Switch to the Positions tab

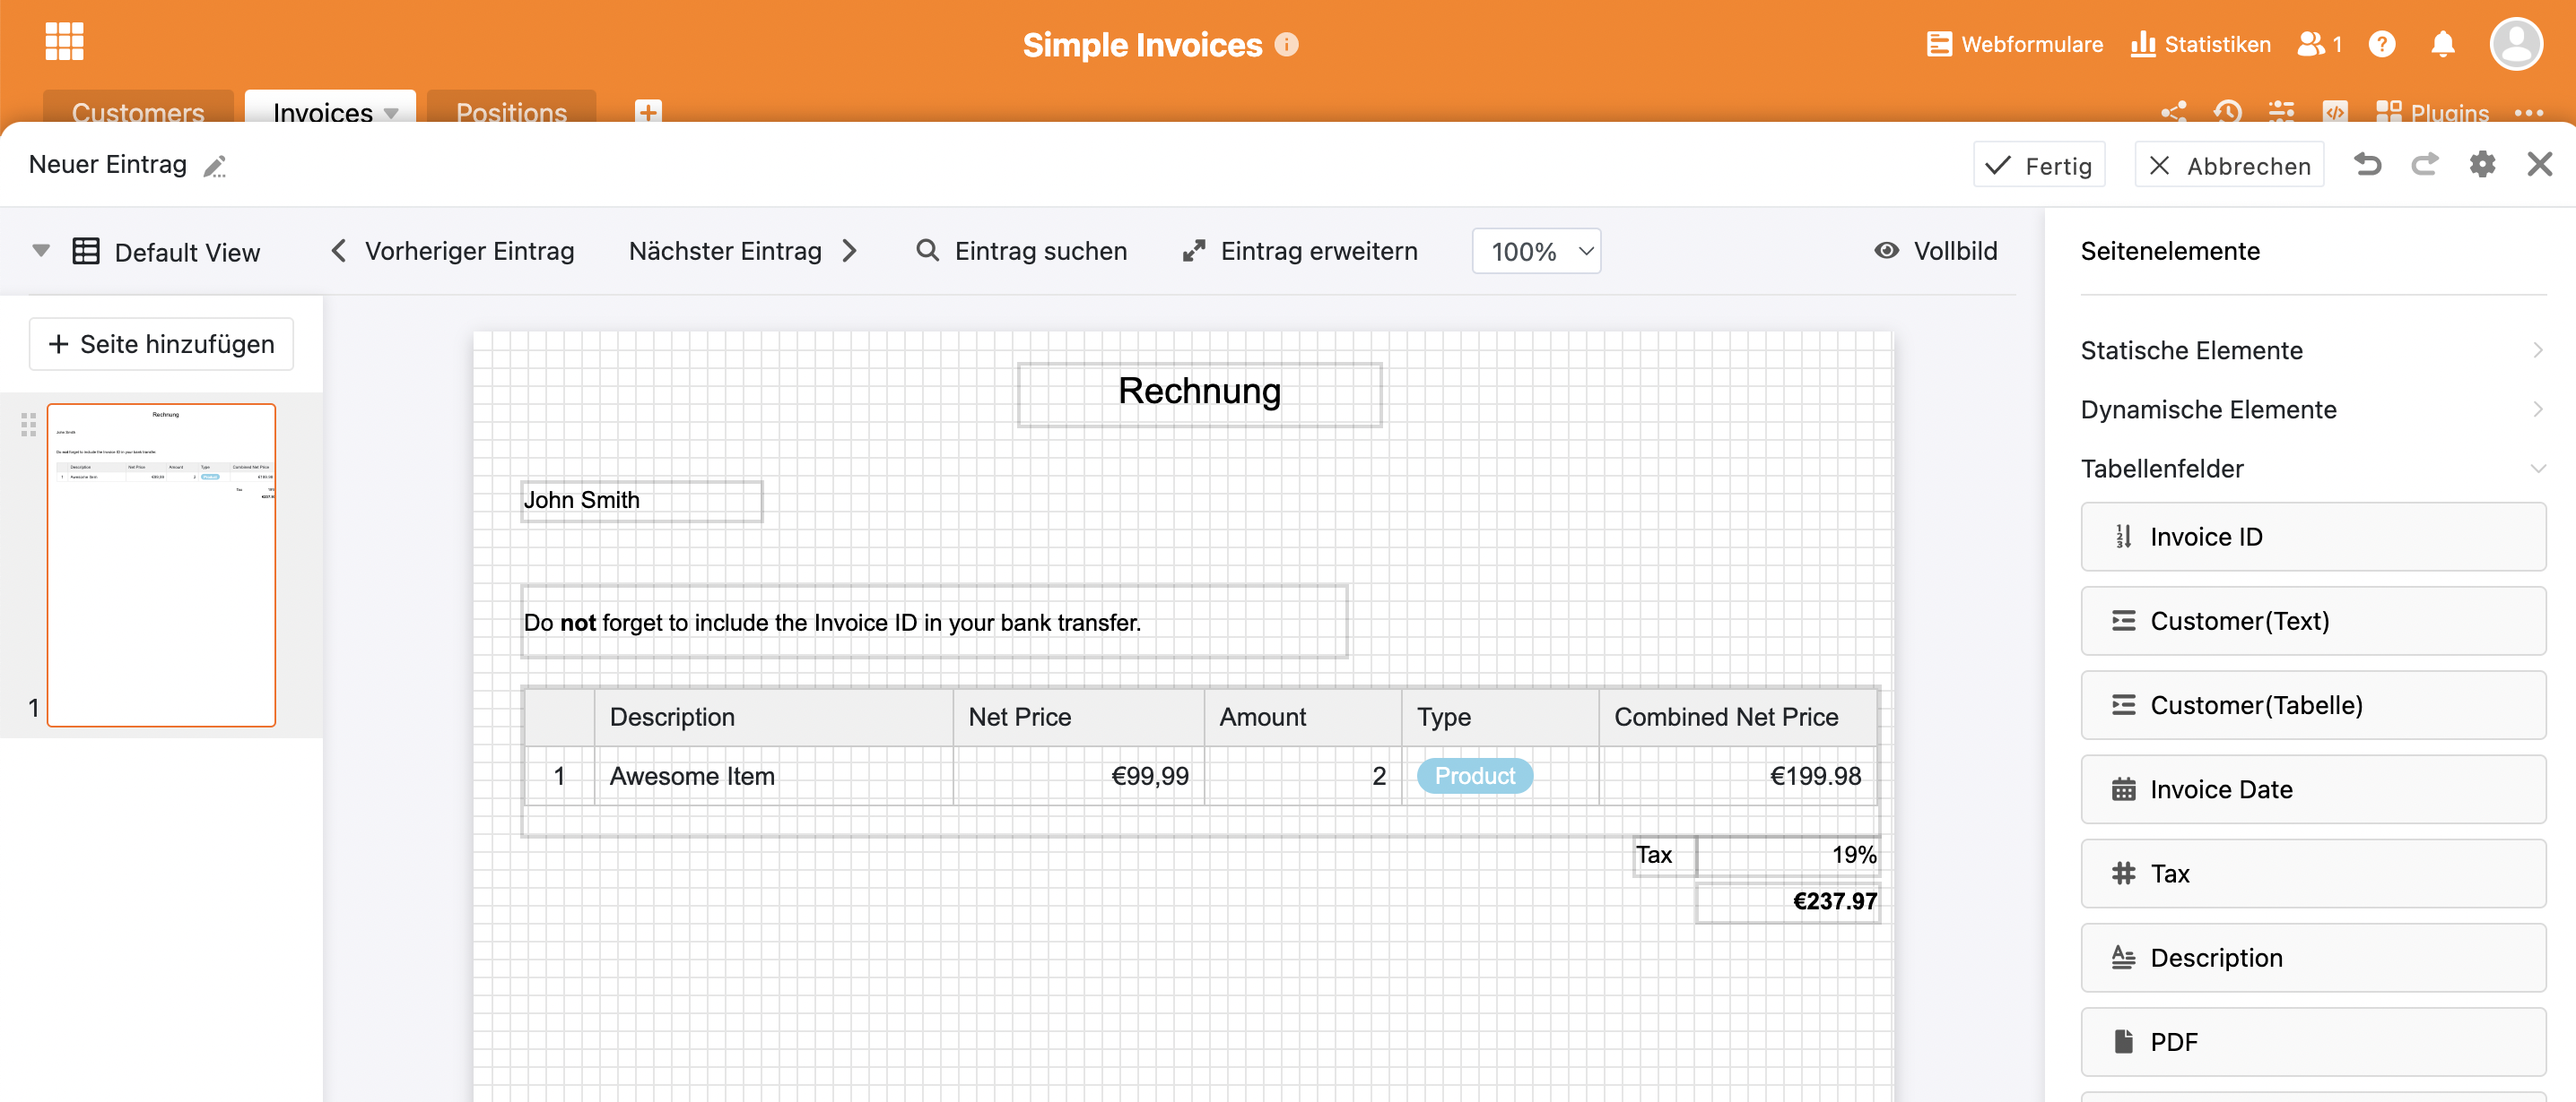pos(512,110)
